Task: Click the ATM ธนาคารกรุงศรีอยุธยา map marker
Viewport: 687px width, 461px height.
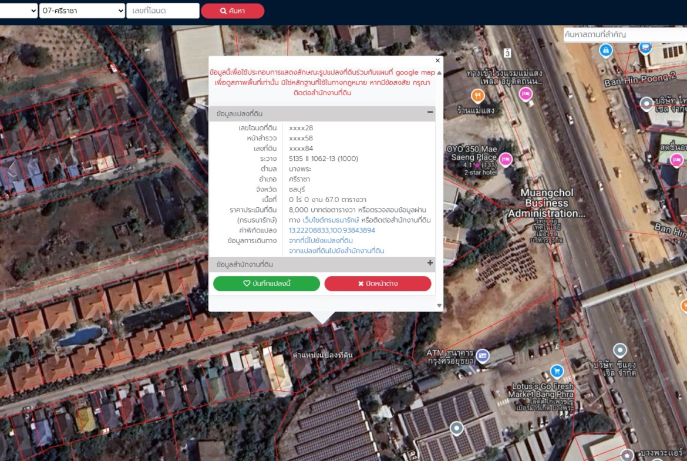Action: (483, 355)
